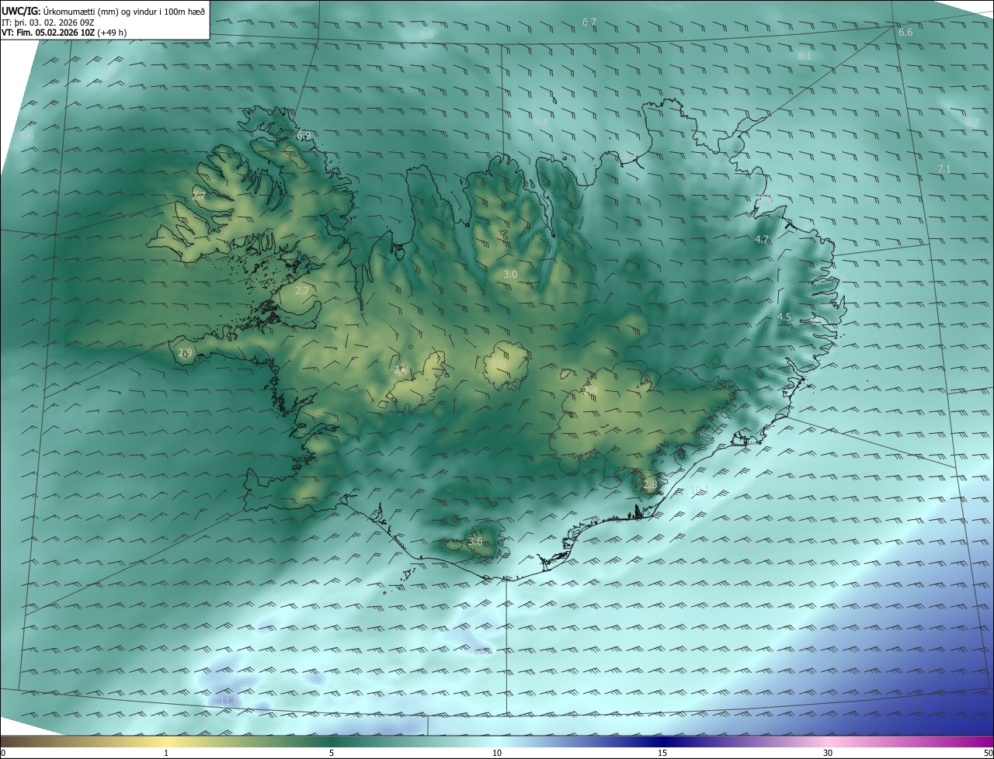Click the 4.5 value label on the map
The height and width of the screenshot is (759, 994).
coord(784,317)
